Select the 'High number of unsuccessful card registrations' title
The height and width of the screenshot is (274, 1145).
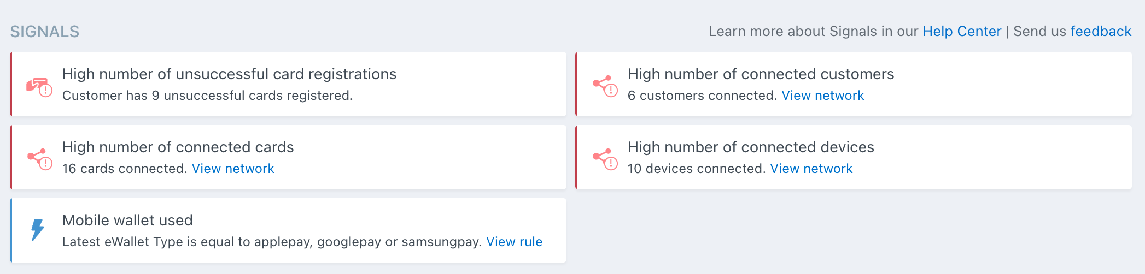tap(229, 74)
